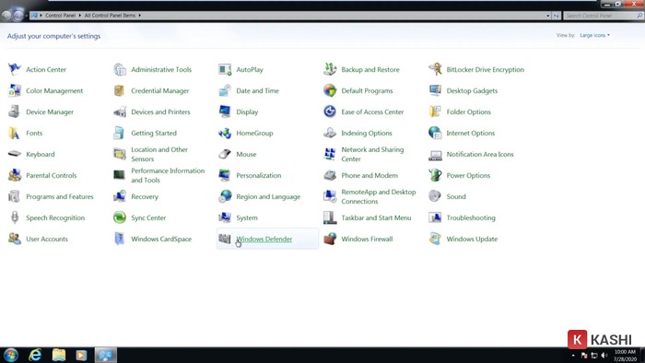Open the System link
The height and width of the screenshot is (363, 645).
pos(247,217)
